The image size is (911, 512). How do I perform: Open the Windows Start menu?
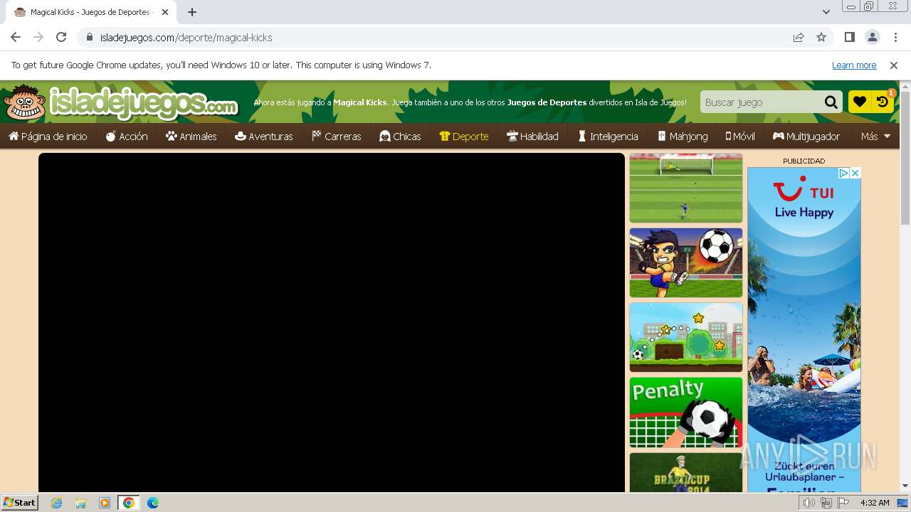(x=20, y=502)
